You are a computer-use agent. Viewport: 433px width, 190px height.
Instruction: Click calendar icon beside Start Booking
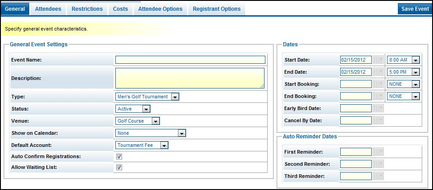(378, 84)
